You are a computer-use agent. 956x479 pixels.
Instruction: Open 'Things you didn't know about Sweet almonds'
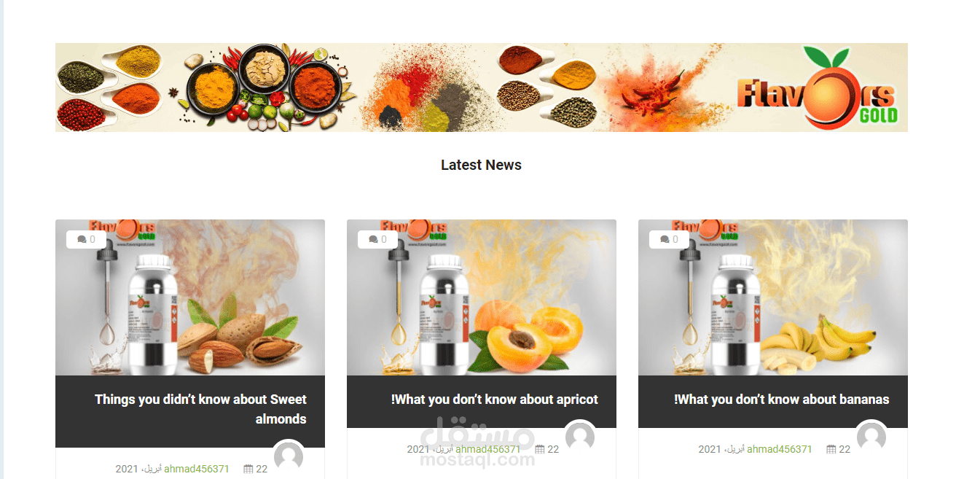pyautogui.click(x=200, y=409)
